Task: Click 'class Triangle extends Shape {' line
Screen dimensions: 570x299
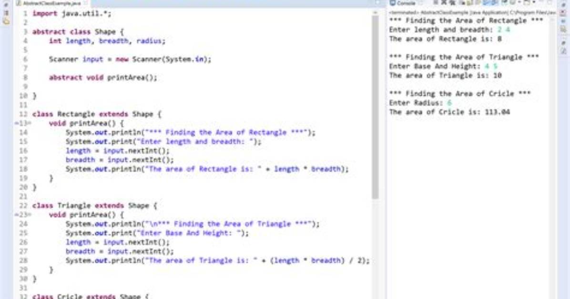Action: [x=95, y=206]
